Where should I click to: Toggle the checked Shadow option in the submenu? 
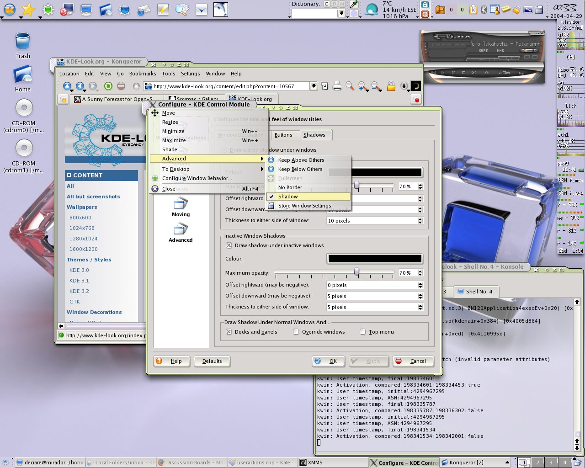(x=308, y=197)
